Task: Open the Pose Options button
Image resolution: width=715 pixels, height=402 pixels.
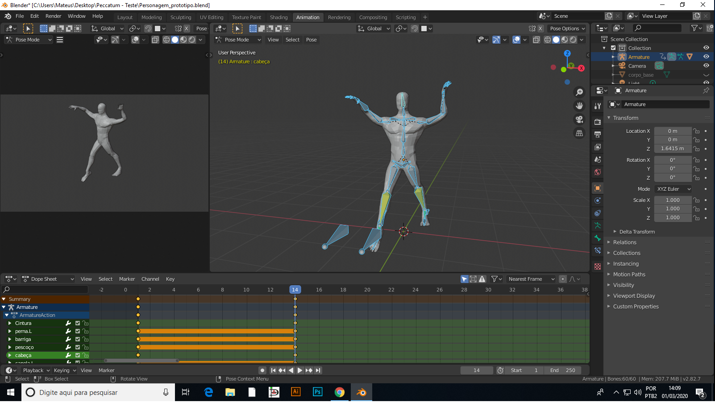Action: (567, 29)
